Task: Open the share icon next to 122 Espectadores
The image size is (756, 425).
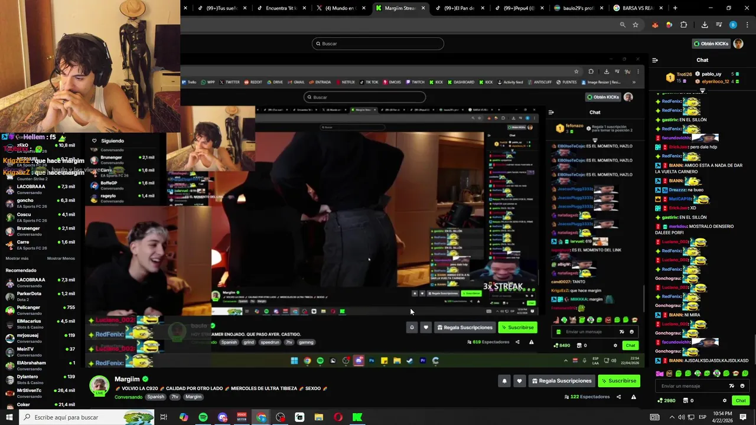Action: pos(618,397)
